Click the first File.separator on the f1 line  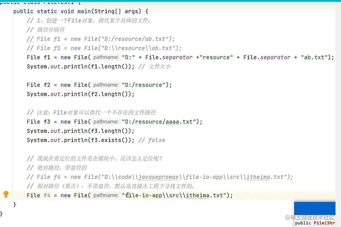tap(169, 57)
